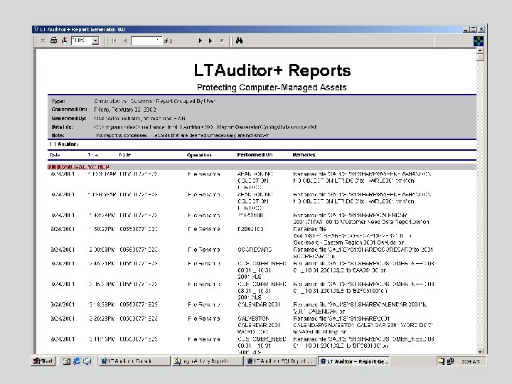
Task: Click the window title bar app icon
Action: (36, 29)
